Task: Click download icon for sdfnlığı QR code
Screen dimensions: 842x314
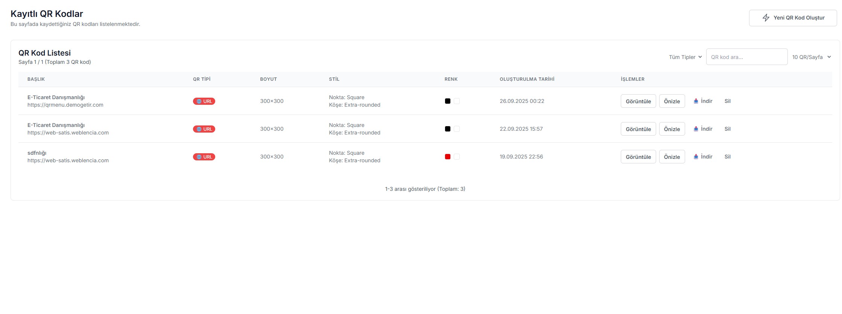Action: [696, 157]
